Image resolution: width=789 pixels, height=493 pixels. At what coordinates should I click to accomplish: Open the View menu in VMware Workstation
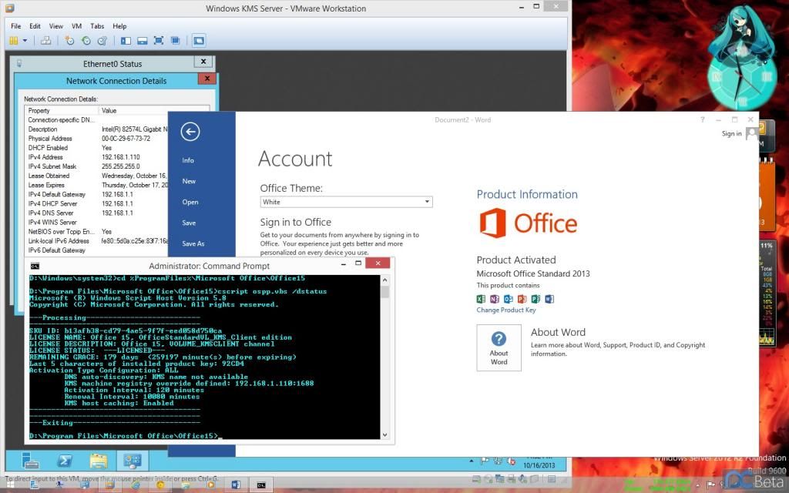pyautogui.click(x=55, y=26)
